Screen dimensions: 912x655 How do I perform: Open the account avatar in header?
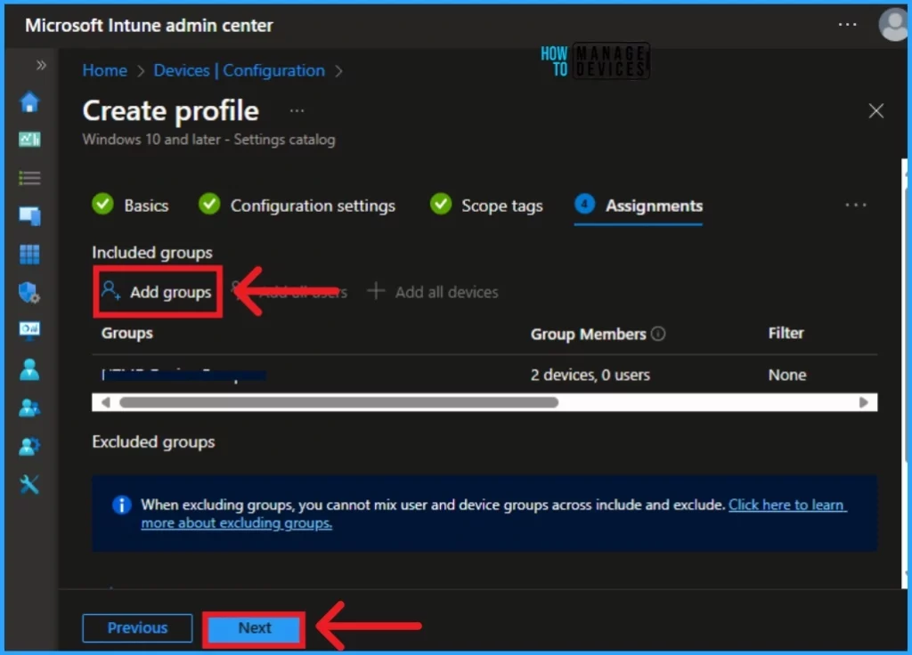point(893,25)
